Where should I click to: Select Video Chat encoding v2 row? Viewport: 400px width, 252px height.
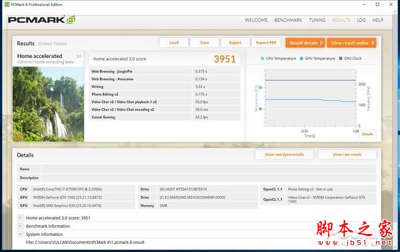click(x=165, y=110)
